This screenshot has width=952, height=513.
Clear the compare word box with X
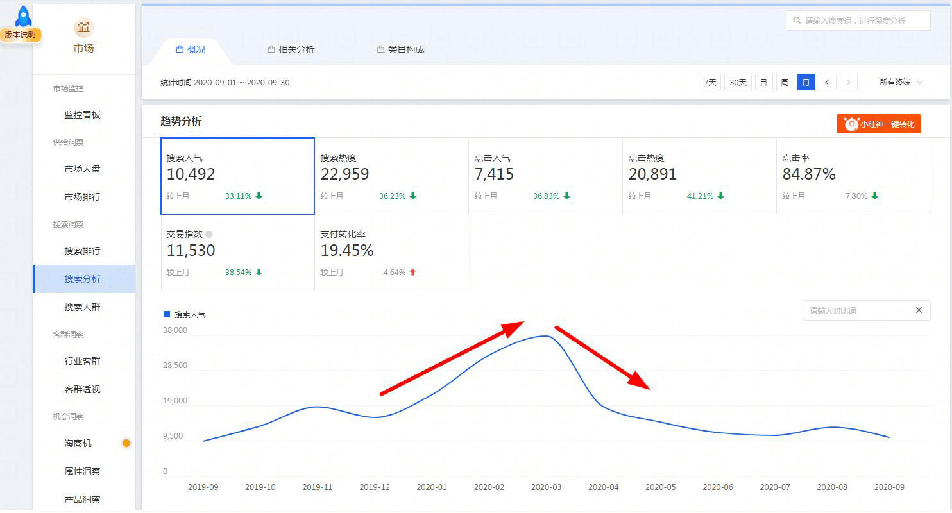(x=919, y=310)
